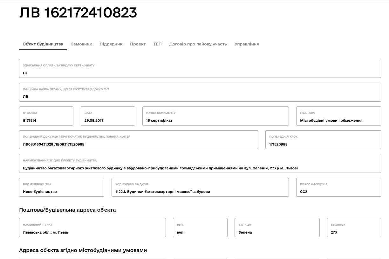The image size is (389, 259).
Task: Switch to the Управління tab
Action: point(247,44)
